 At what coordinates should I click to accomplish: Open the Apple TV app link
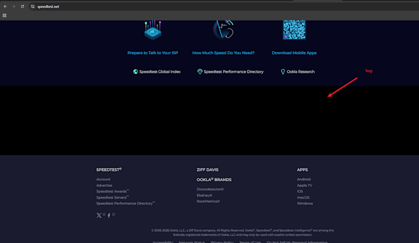pos(304,185)
